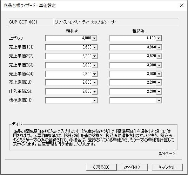Open 仕入単価 税抜き dropdown arrow
188x175 pixels.
(94, 92)
